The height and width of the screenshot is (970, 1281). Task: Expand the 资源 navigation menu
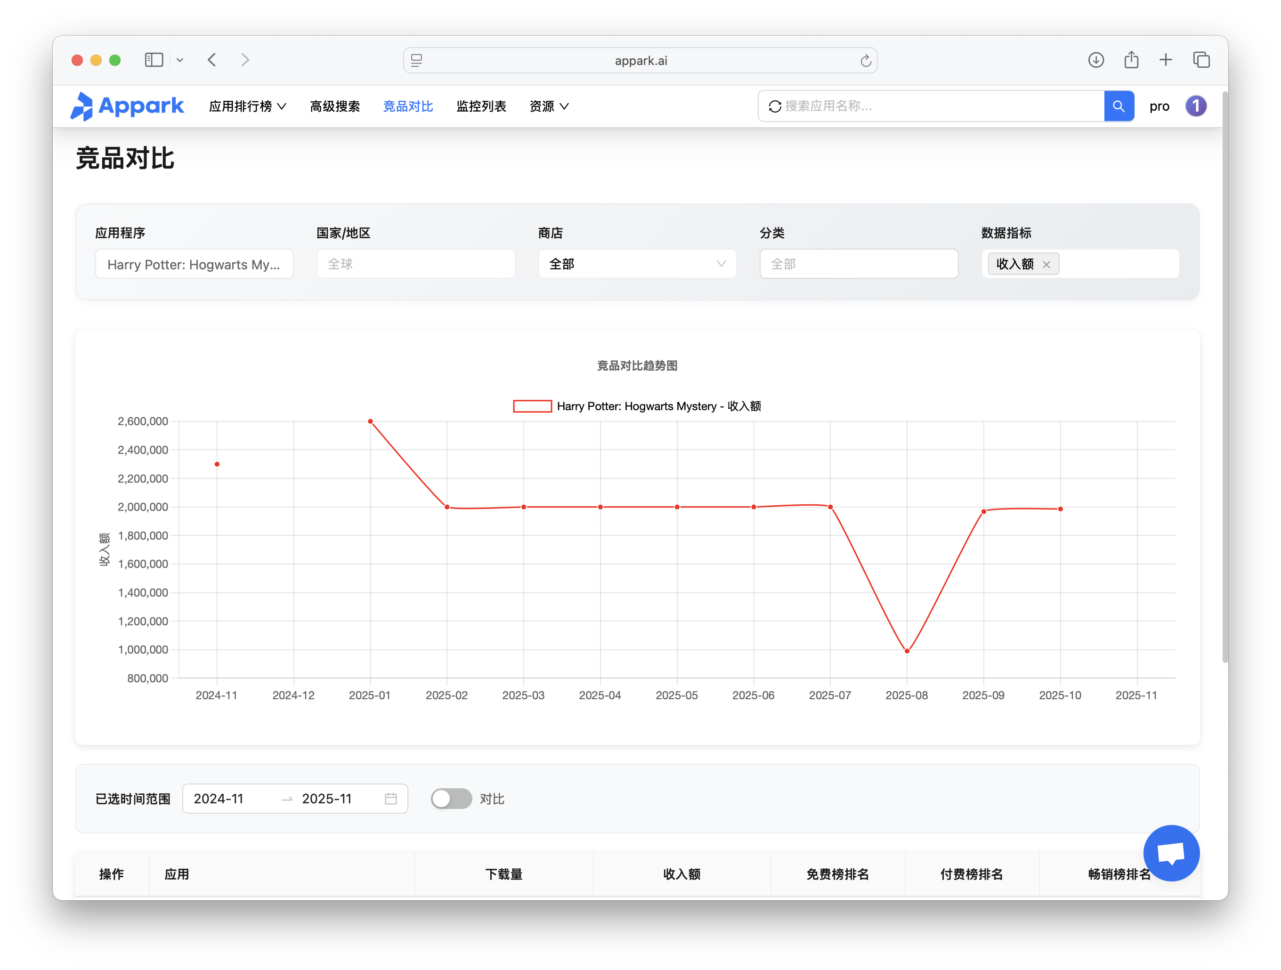click(x=548, y=106)
